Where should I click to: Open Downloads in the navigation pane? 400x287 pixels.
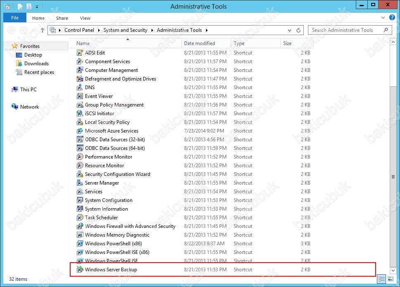pos(36,64)
